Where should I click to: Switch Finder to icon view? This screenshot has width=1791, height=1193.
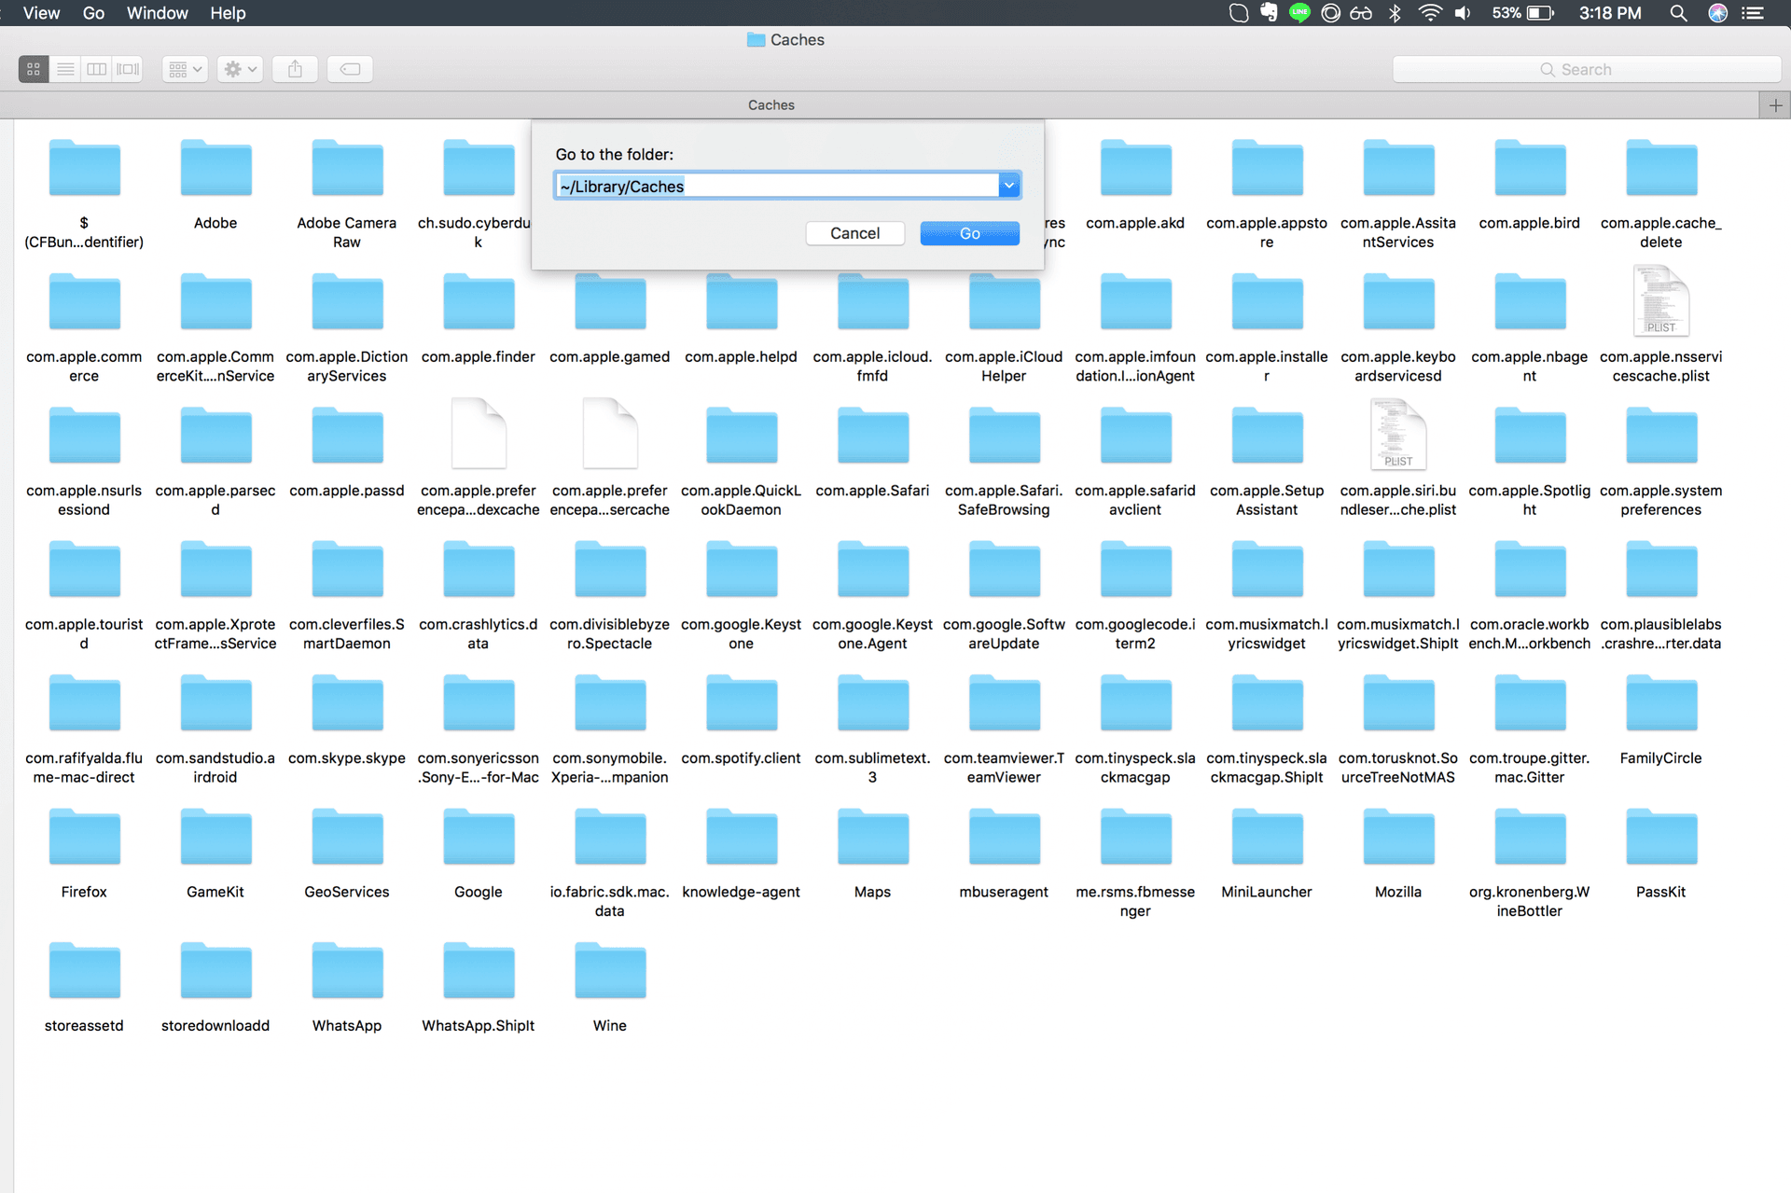34,69
